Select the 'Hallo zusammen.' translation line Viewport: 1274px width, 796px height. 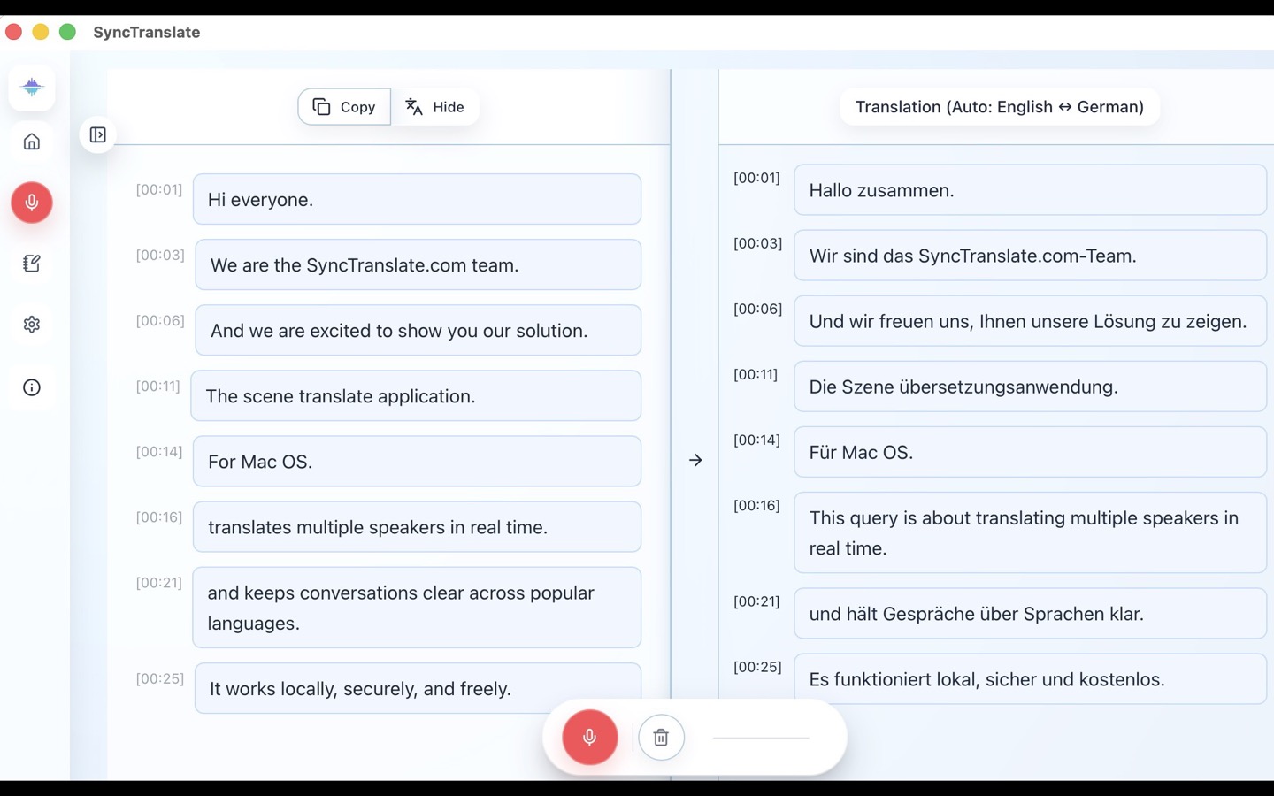coord(1031,189)
